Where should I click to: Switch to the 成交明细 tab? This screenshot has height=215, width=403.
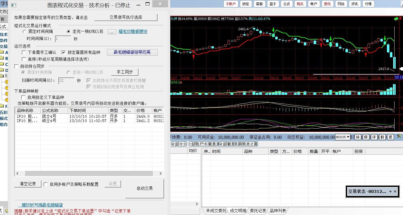238,211
